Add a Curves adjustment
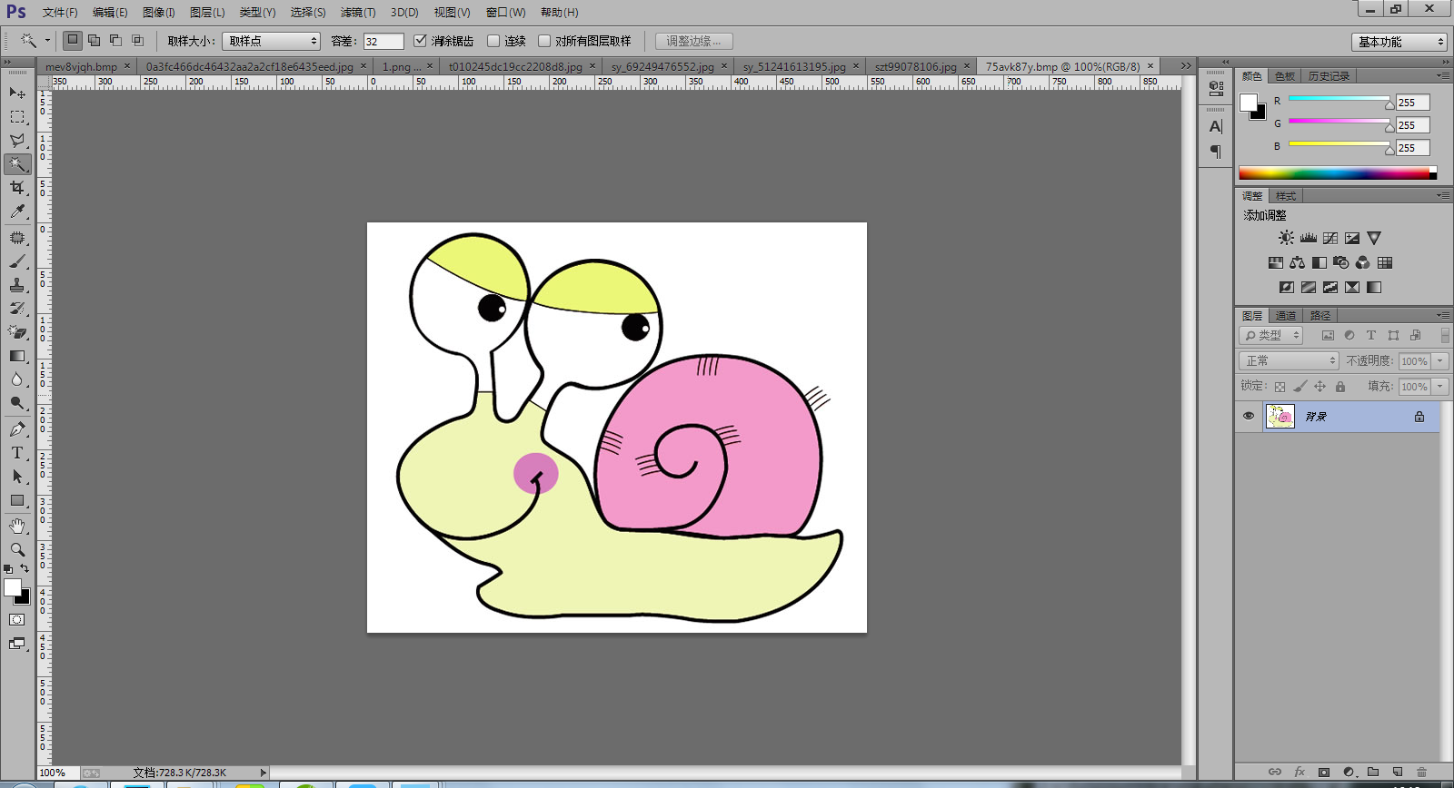Viewport: 1454px width, 788px height. click(1330, 238)
